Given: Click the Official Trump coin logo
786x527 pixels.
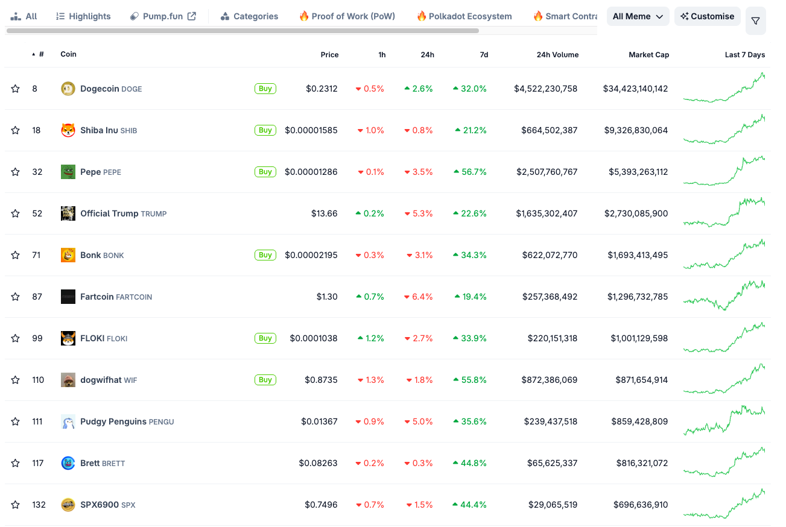Looking at the screenshot, I should pos(68,213).
